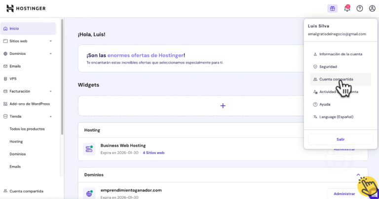Image resolution: width=379 pixels, height=199 pixels.
Task: Click the help question mark icon
Action: pos(360,8)
